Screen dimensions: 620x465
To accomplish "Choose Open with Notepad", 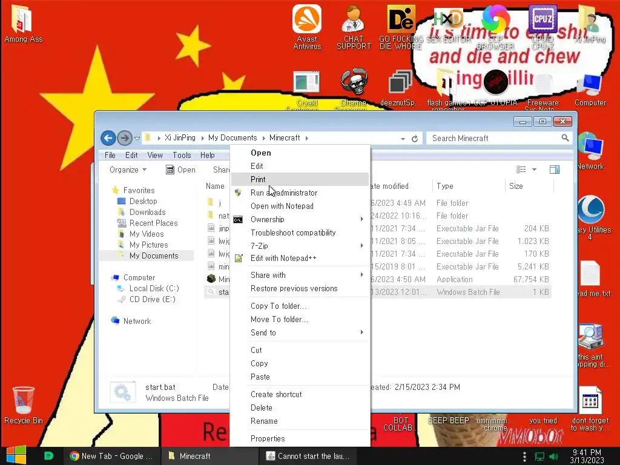I will [x=300, y=206].
